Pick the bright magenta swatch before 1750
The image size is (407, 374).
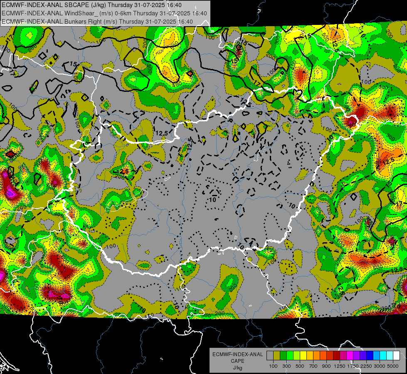click(350, 355)
